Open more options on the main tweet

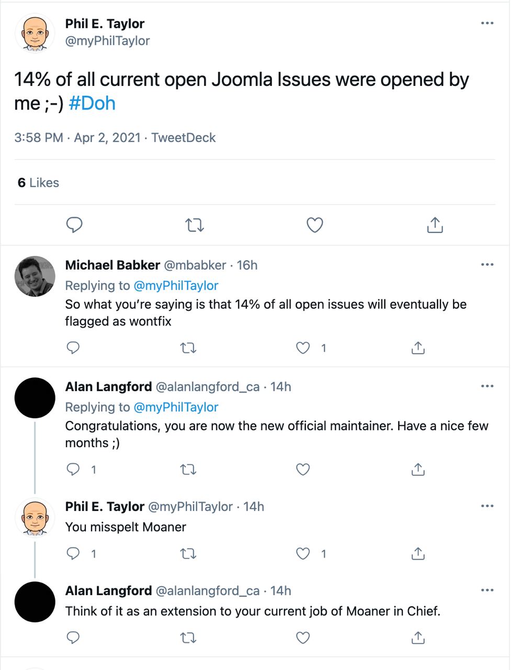487,23
